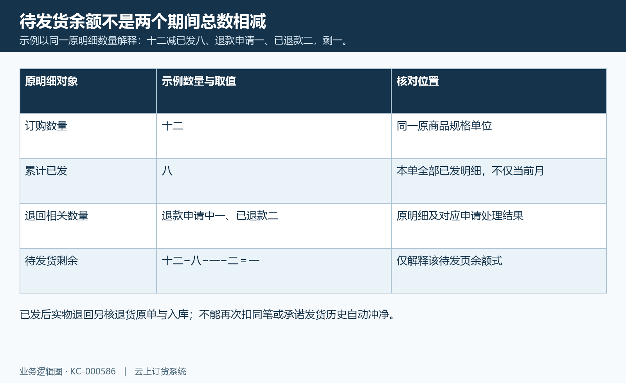The height and width of the screenshot is (383, 626).
Task: Select the cell 退回相关数量
Action: (88, 226)
